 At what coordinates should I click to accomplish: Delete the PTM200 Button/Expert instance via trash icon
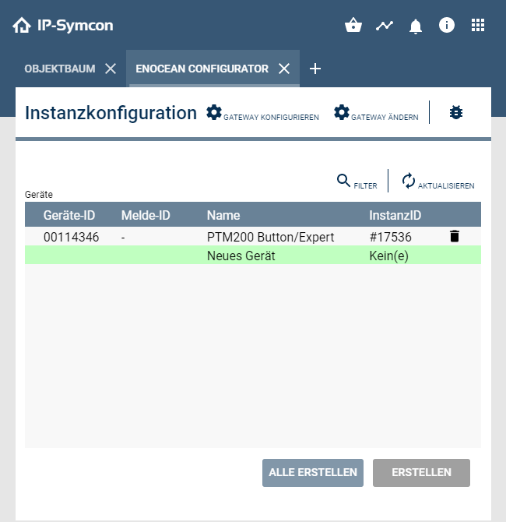tap(455, 236)
